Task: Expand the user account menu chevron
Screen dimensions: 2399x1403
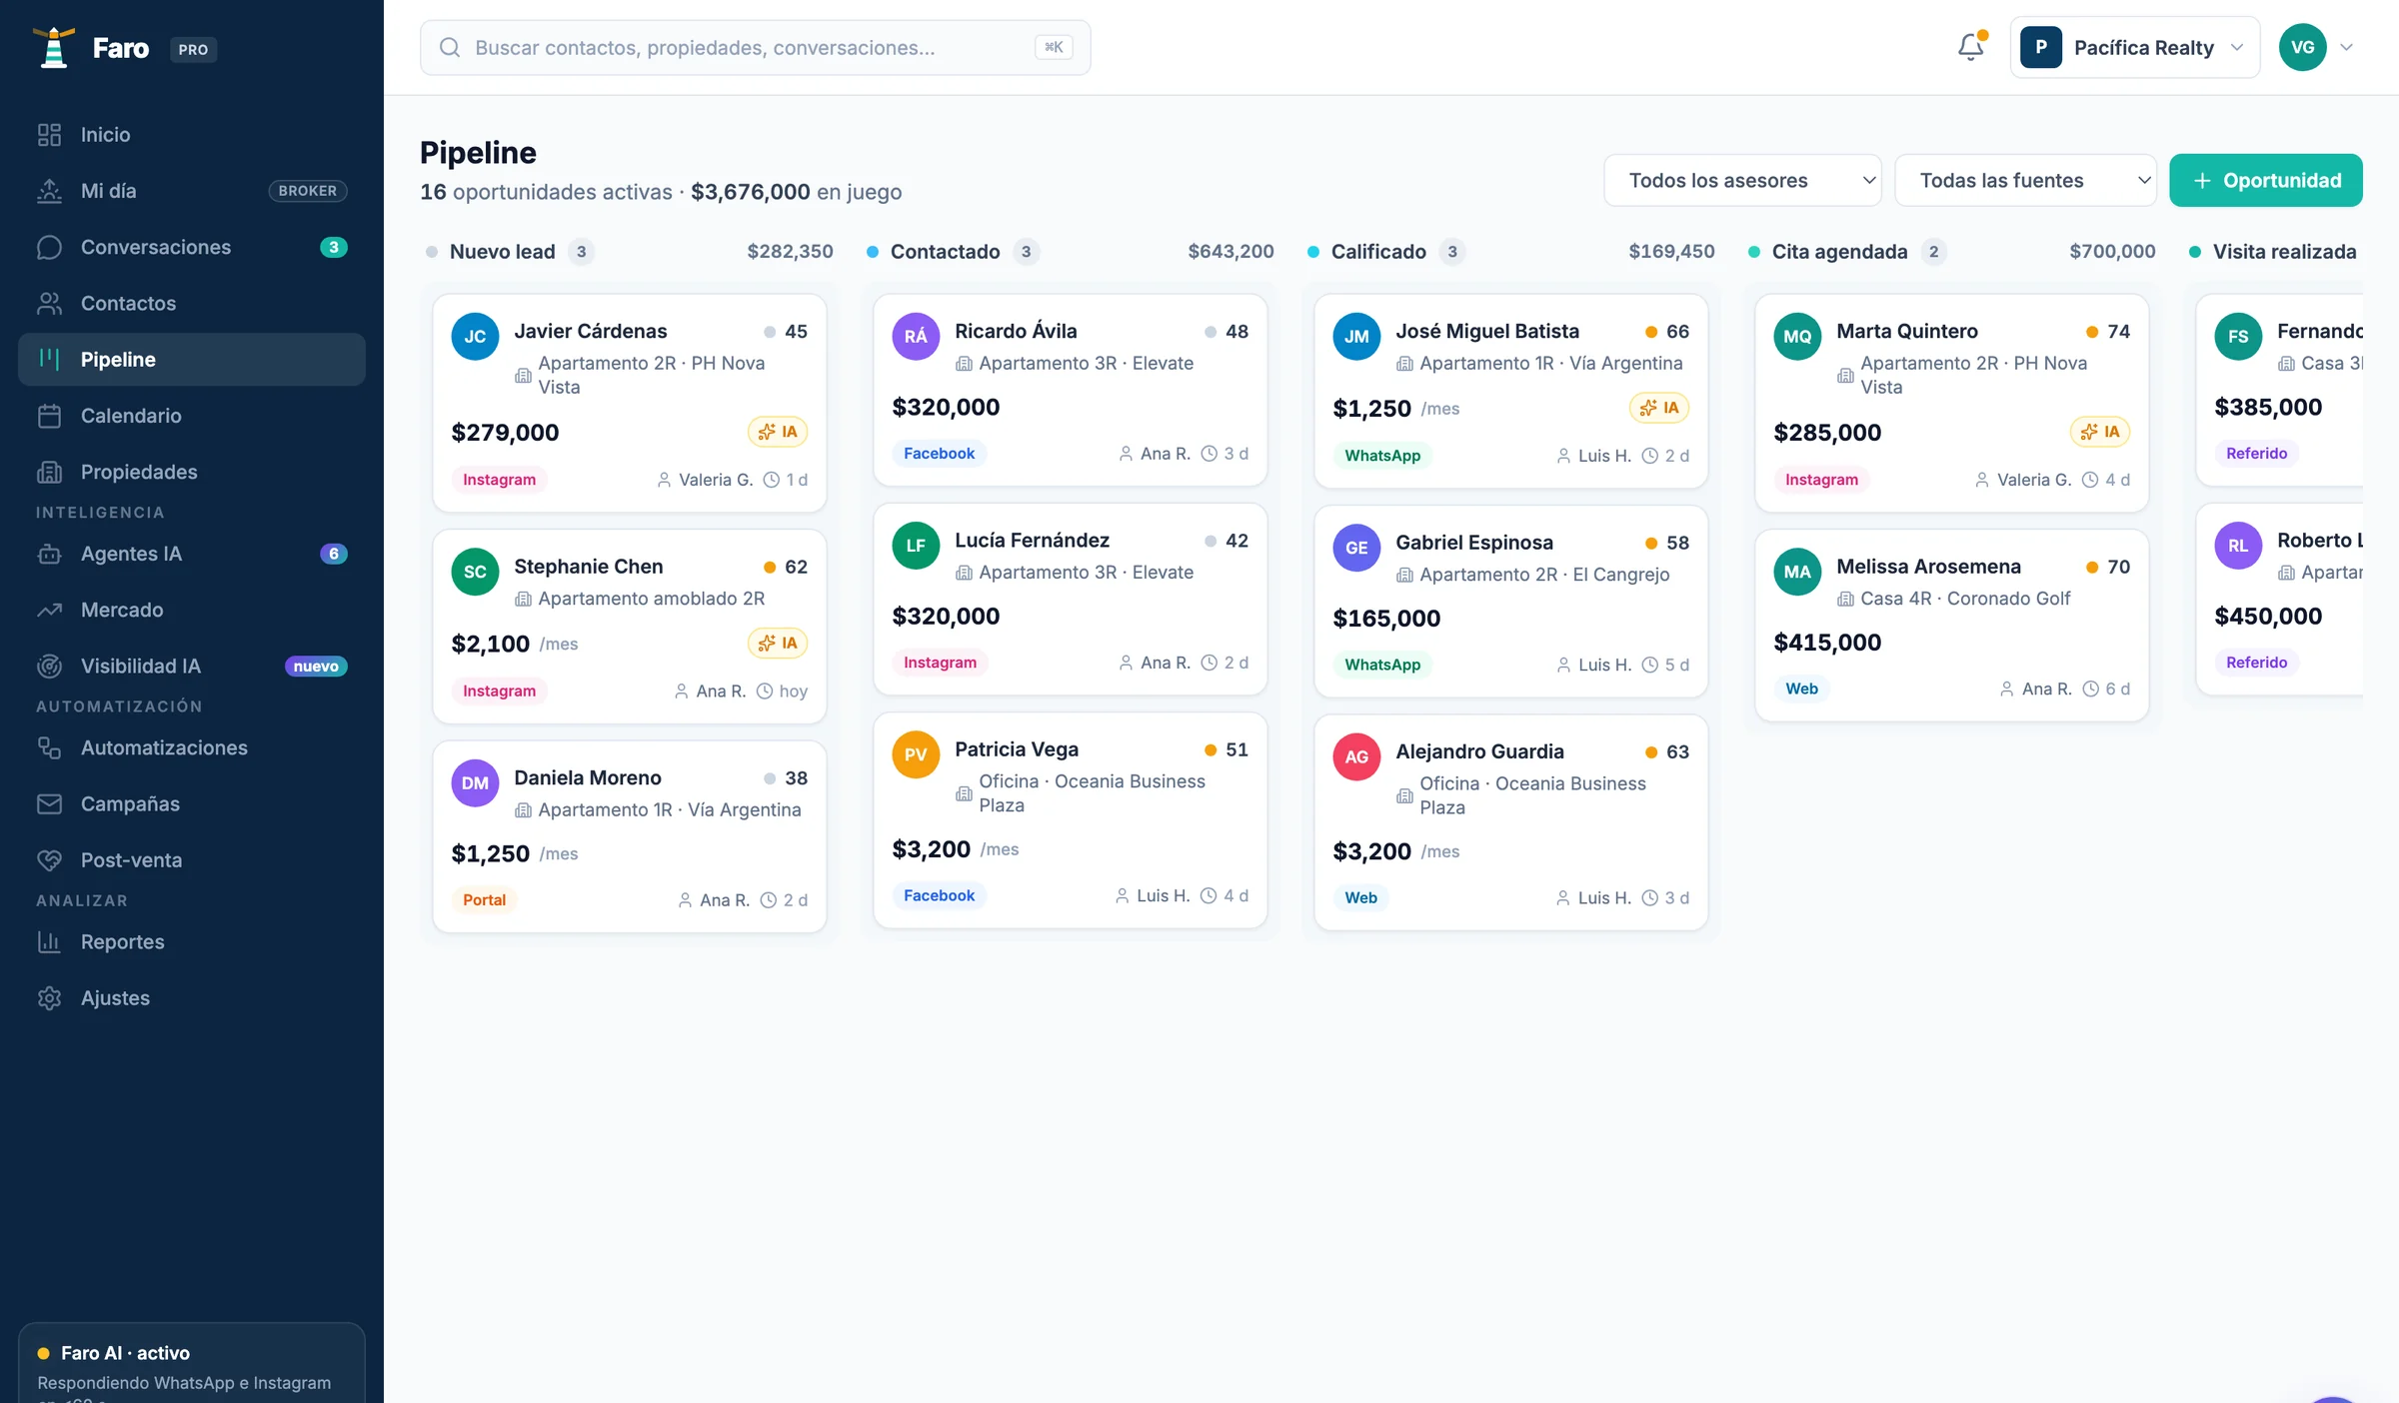Action: point(2347,47)
